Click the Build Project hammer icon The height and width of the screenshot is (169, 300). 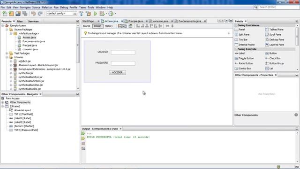[x=81, y=14]
